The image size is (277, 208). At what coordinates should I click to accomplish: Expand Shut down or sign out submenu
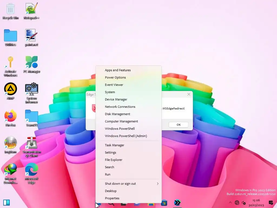pos(128,184)
